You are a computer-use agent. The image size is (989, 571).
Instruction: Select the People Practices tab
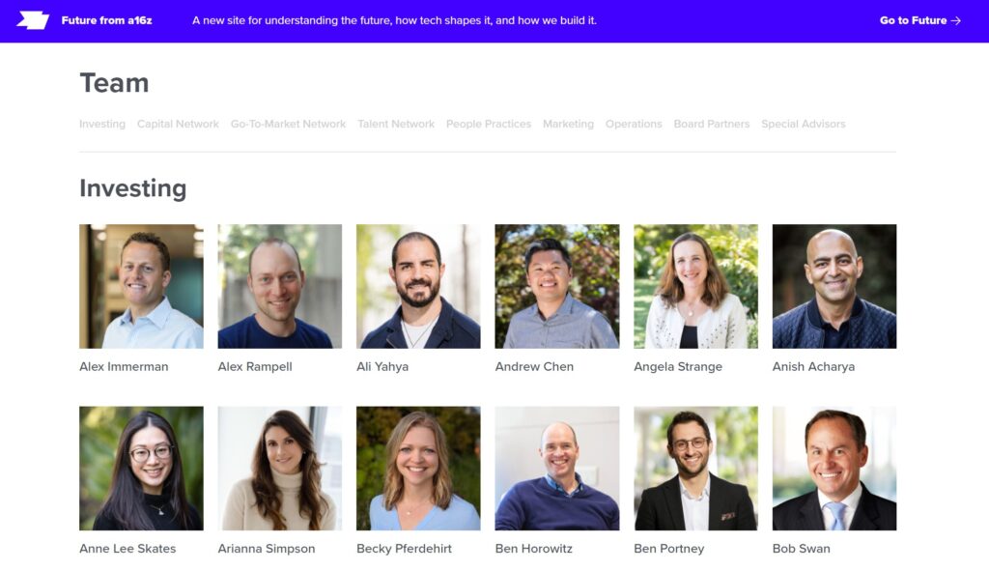[x=489, y=124]
